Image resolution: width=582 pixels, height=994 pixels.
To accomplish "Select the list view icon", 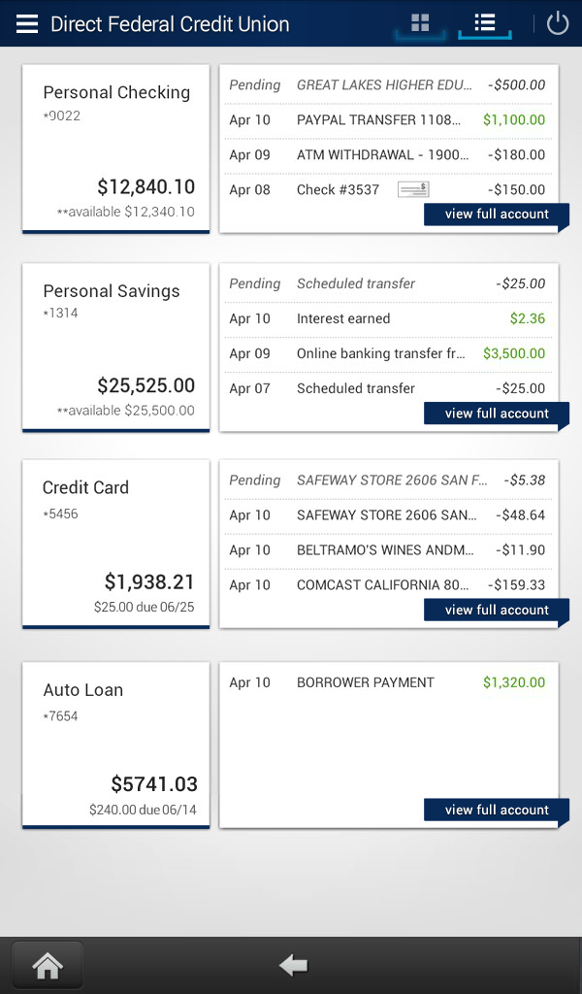I will click(x=484, y=23).
